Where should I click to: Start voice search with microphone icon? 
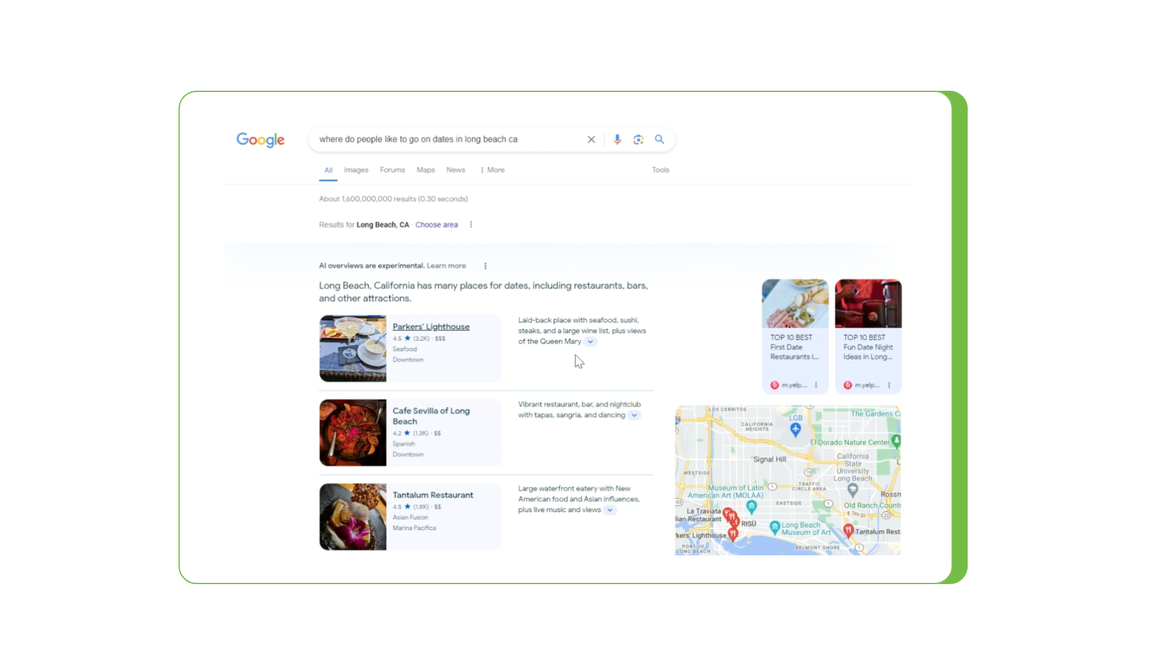(617, 139)
